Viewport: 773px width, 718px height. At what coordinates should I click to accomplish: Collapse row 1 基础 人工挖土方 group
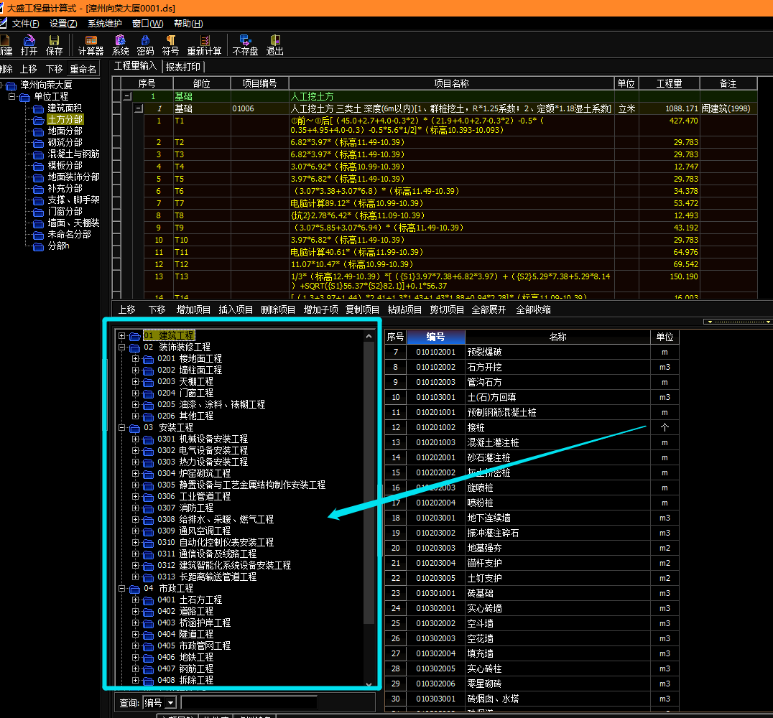[127, 96]
